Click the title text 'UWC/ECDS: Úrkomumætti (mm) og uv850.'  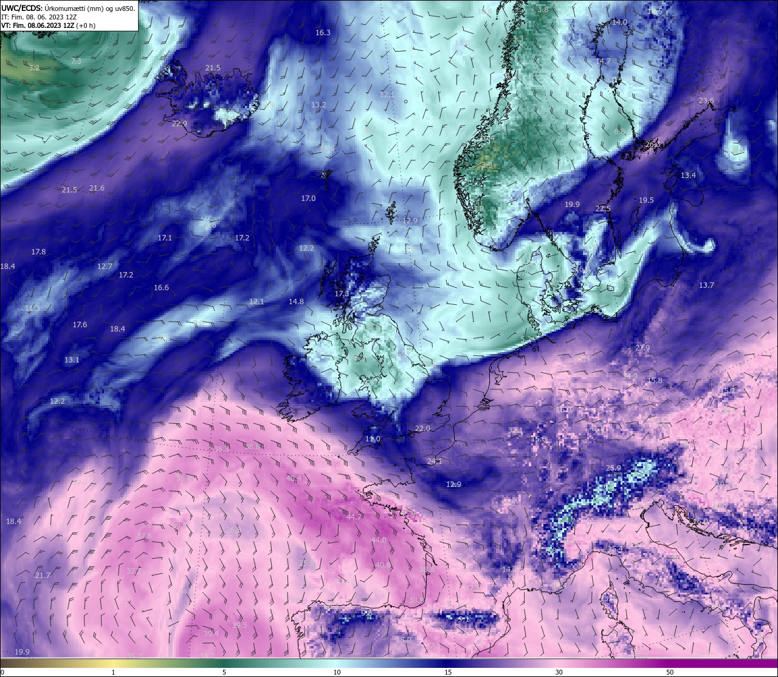tap(68, 9)
